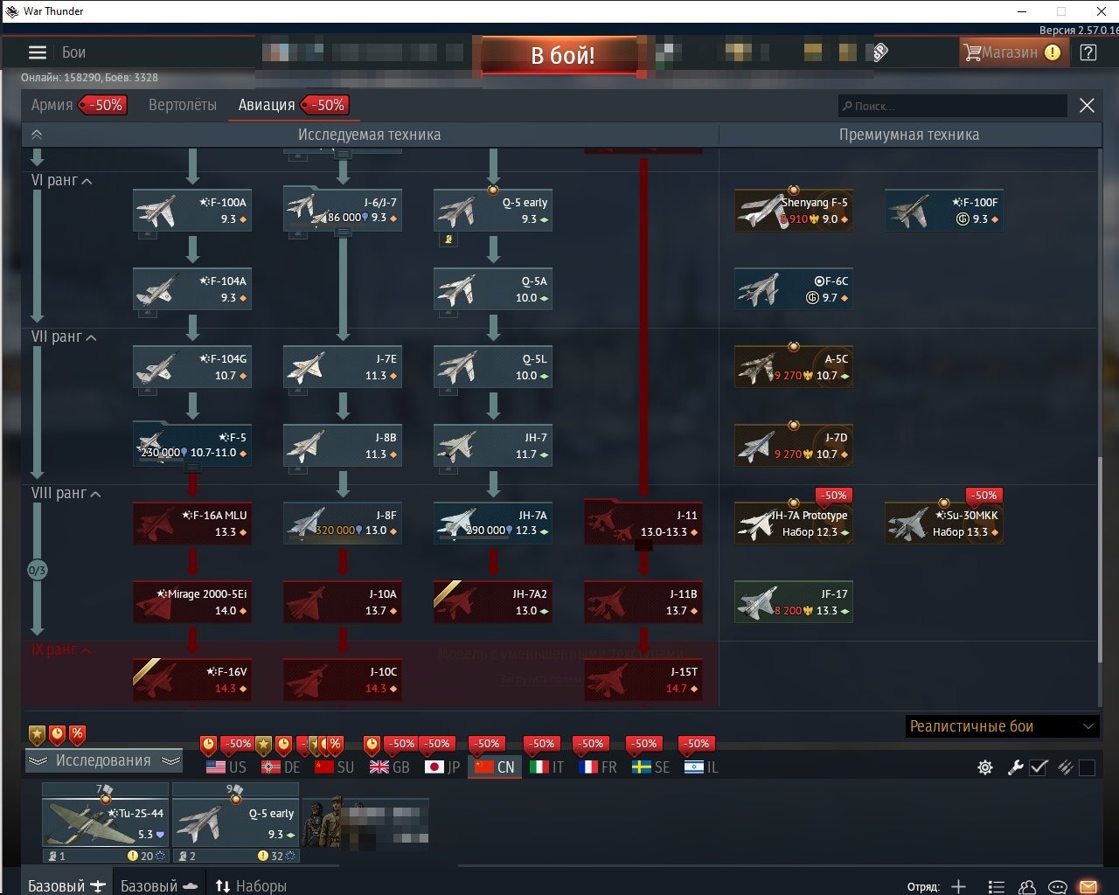Image resolution: width=1119 pixels, height=895 pixels.
Task: Open settings gear icon near nation flags
Action: coord(985,767)
